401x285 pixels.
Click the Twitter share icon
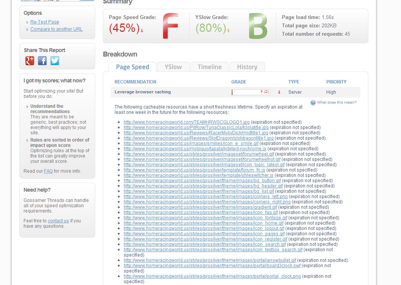(55, 61)
